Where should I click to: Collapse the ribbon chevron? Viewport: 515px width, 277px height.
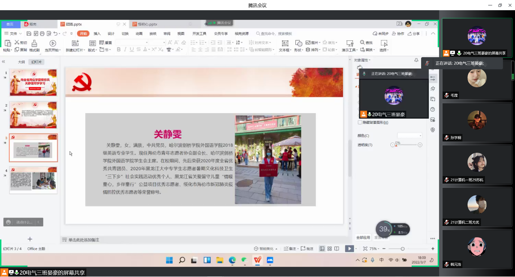coord(433,34)
